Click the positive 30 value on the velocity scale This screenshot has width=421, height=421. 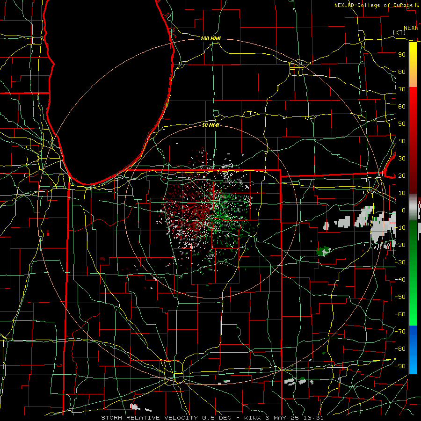(x=402, y=159)
